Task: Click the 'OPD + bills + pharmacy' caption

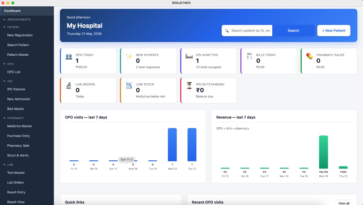Action: click(233, 128)
